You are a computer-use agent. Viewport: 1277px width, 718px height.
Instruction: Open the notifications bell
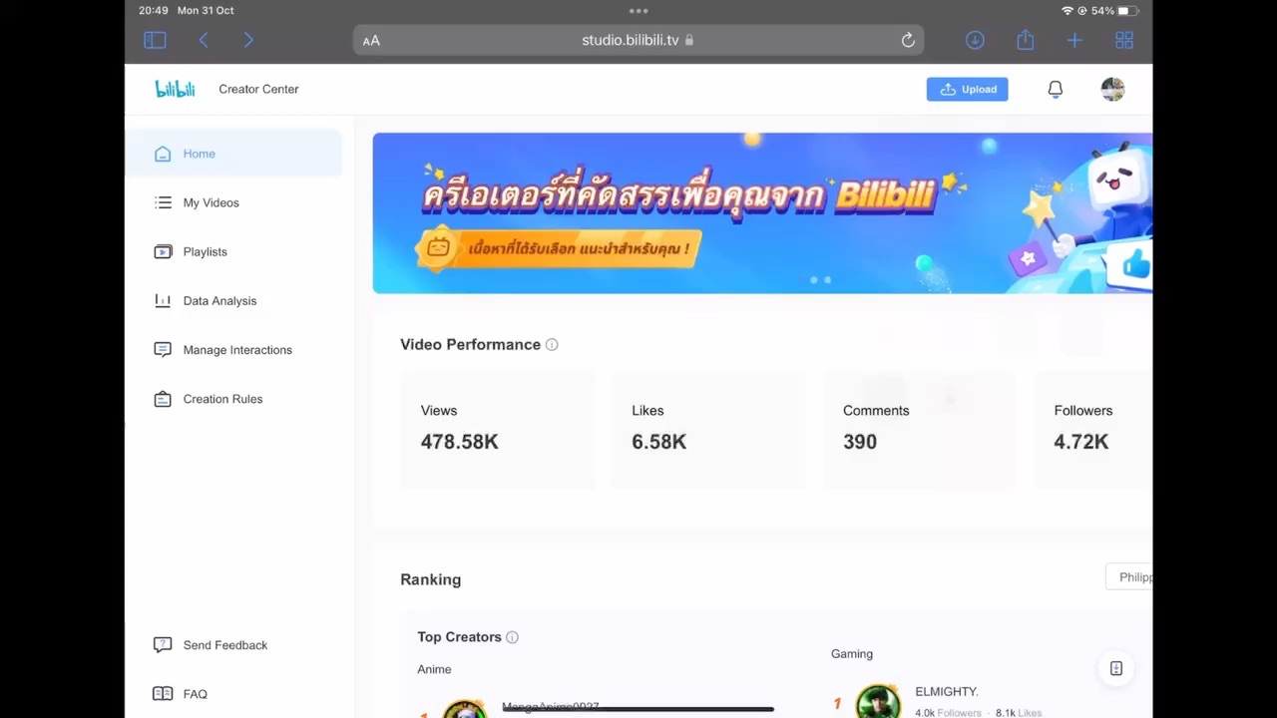click(1055, 89)
